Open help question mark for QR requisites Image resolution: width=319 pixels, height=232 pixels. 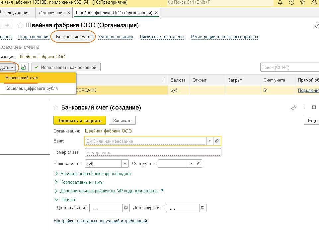(162, 191)
